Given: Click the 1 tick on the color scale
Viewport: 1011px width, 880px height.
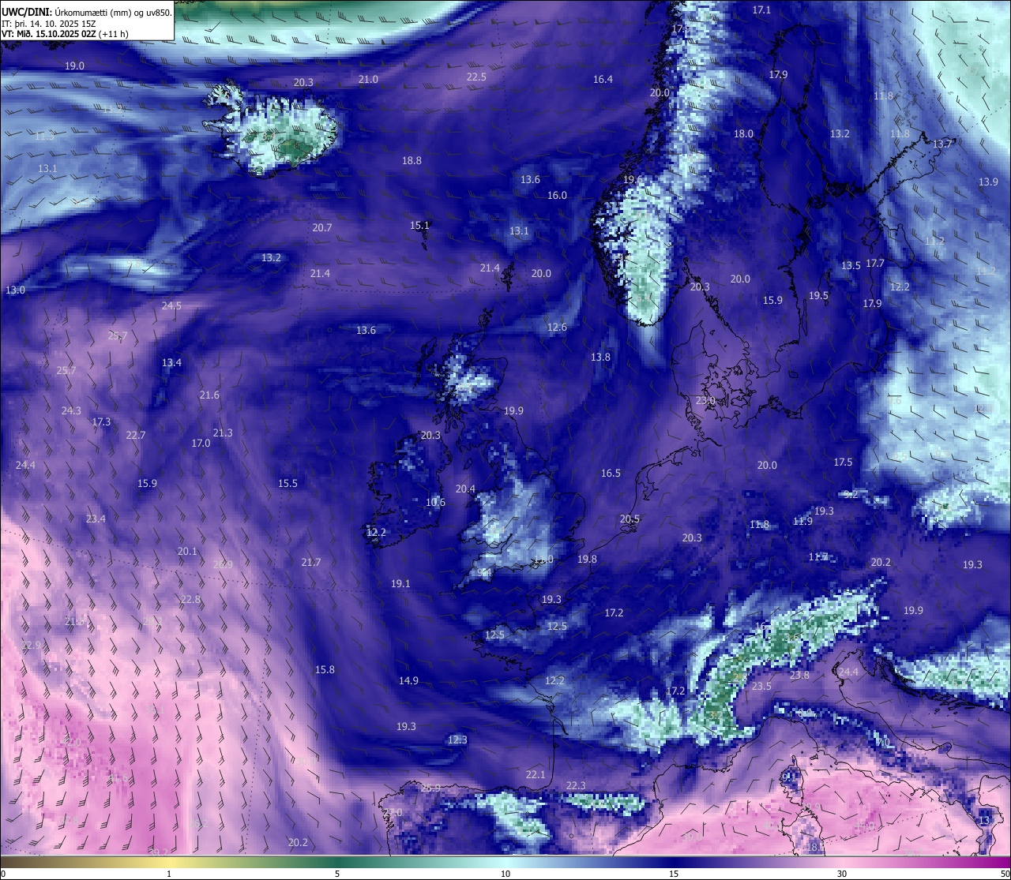Looking at the screenshot, I should (x=169, y=874).
